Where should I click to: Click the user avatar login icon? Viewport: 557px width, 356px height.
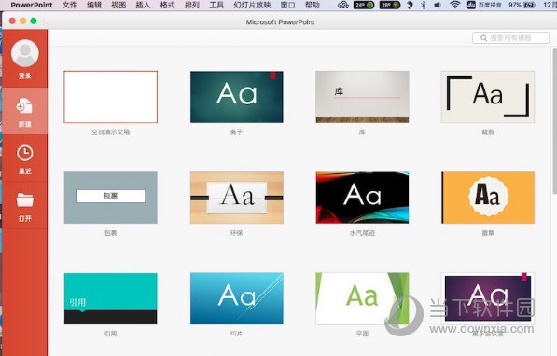coord(25,53)
